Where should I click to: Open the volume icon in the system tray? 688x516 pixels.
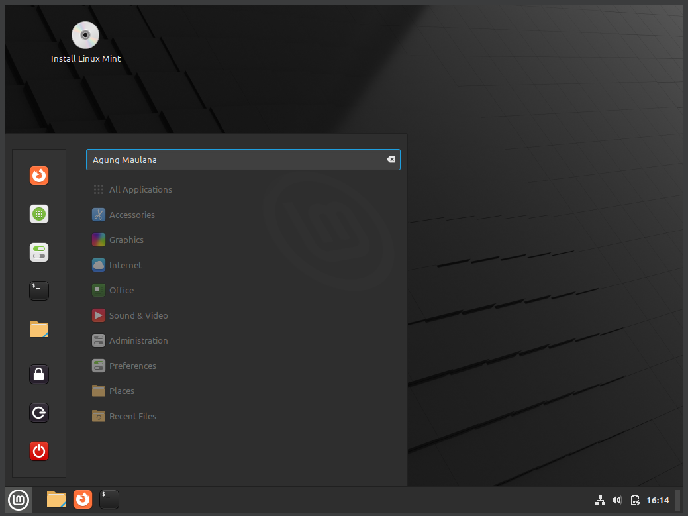point(617,500)
